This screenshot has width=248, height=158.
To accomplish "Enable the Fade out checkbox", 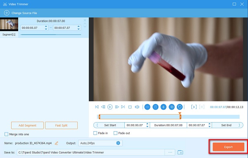I will [115, 133].
